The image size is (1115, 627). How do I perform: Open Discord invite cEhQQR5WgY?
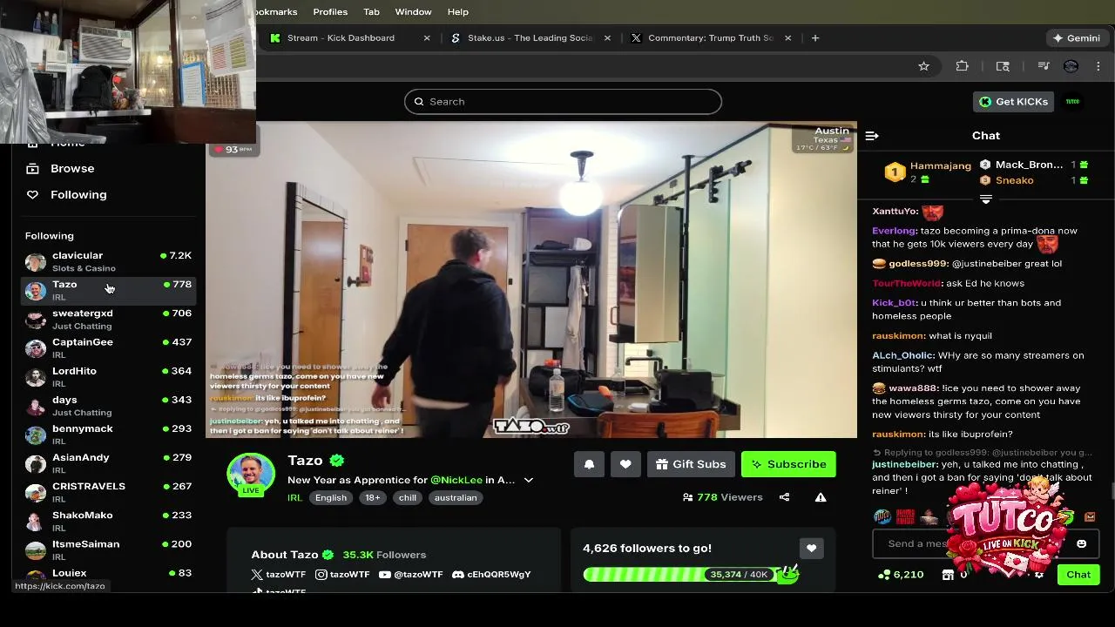(x=491, y=575)
